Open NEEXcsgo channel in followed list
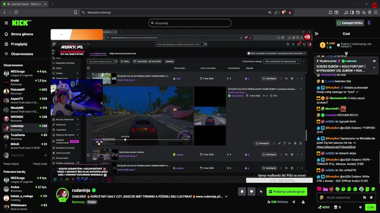Image resolution: width=380 pixels, height=213 pixels. 25,73
